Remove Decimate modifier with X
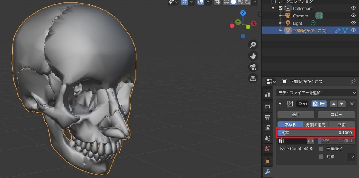359x178 pixels. (352, 104)
